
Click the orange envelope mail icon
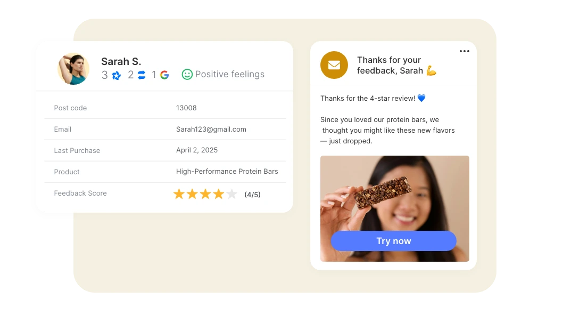point(334,65)
